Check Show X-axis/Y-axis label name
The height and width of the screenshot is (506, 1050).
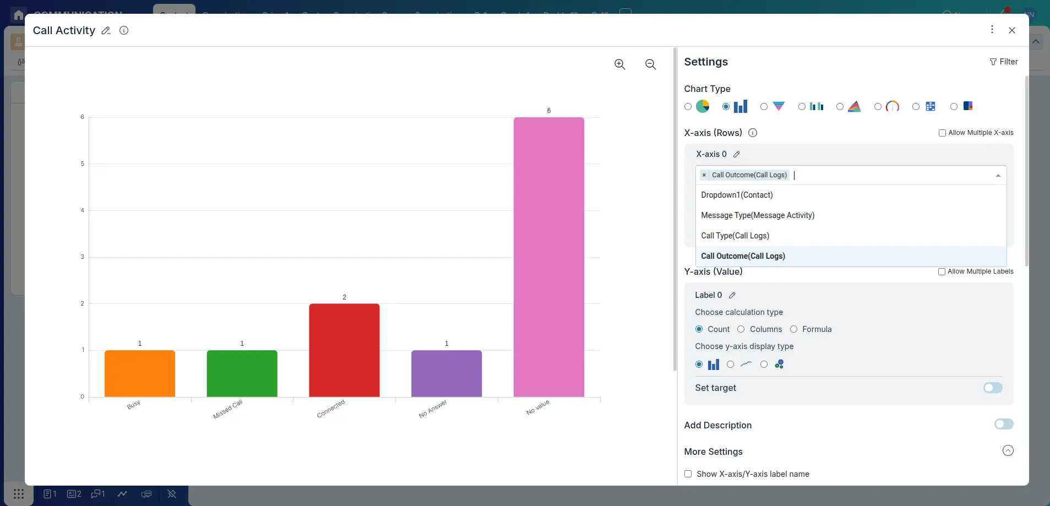pos(688,474)
